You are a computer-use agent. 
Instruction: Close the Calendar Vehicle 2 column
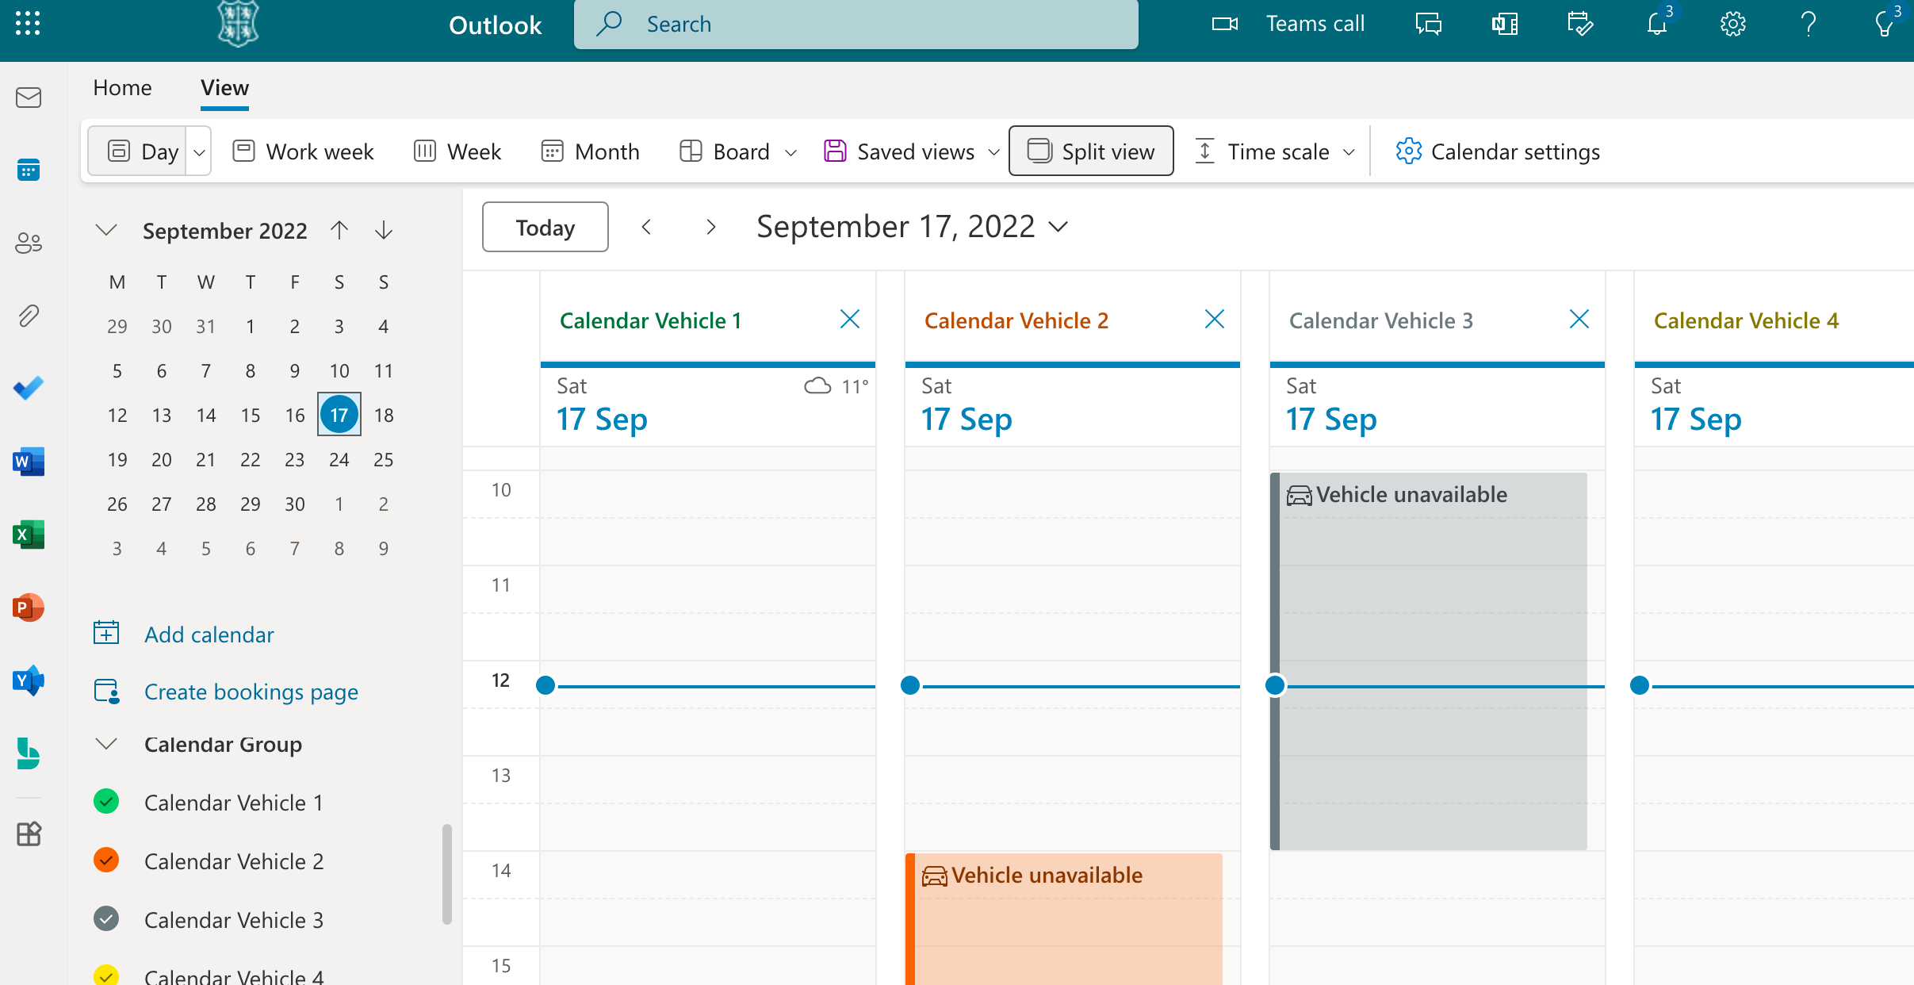[1214, 320]
